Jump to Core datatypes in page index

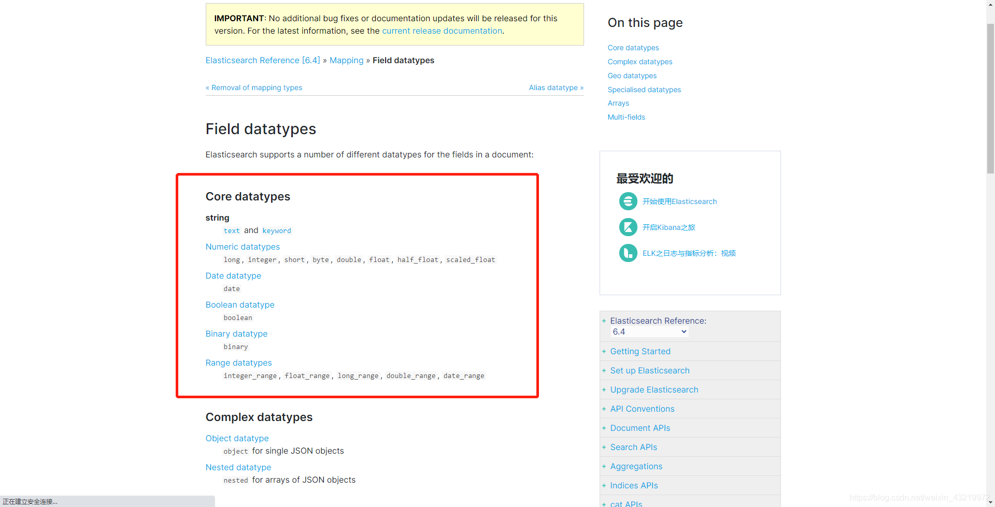[633, 48]
